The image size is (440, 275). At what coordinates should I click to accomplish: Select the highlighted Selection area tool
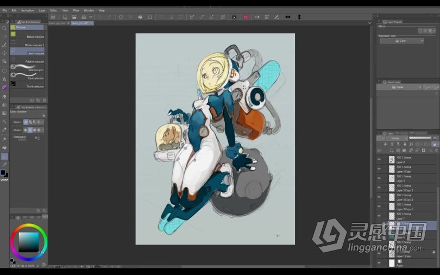[4, 157]
